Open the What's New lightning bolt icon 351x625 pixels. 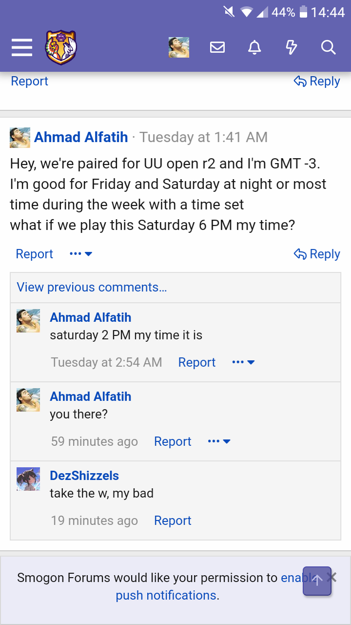[291, 47]
